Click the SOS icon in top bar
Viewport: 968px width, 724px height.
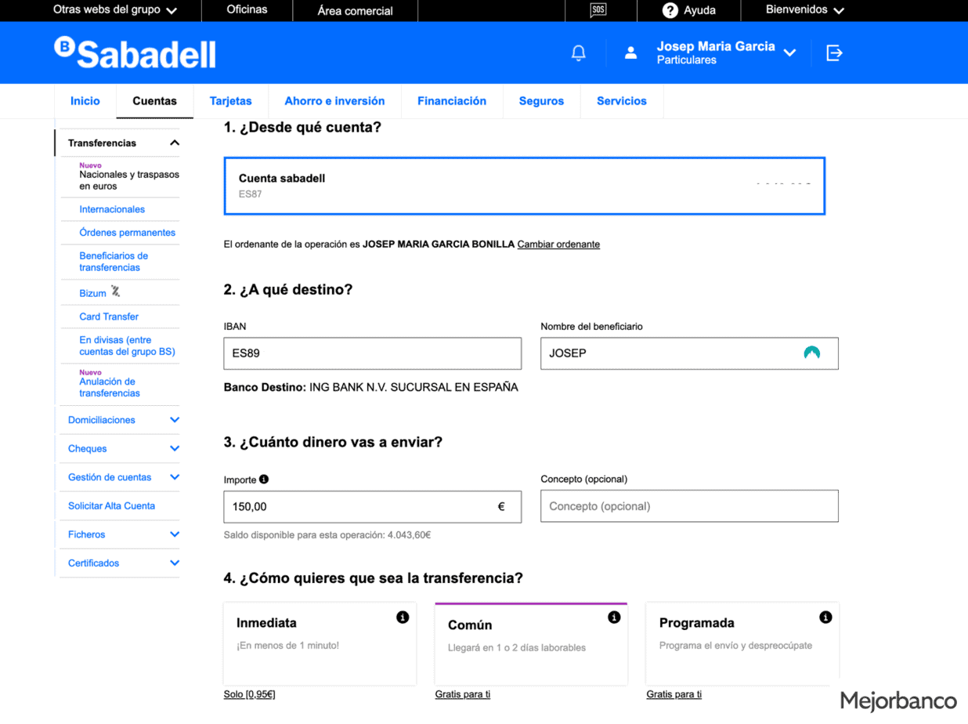point(598,10)
